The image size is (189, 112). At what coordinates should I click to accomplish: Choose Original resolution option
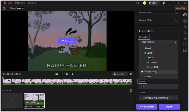[158, 48]
